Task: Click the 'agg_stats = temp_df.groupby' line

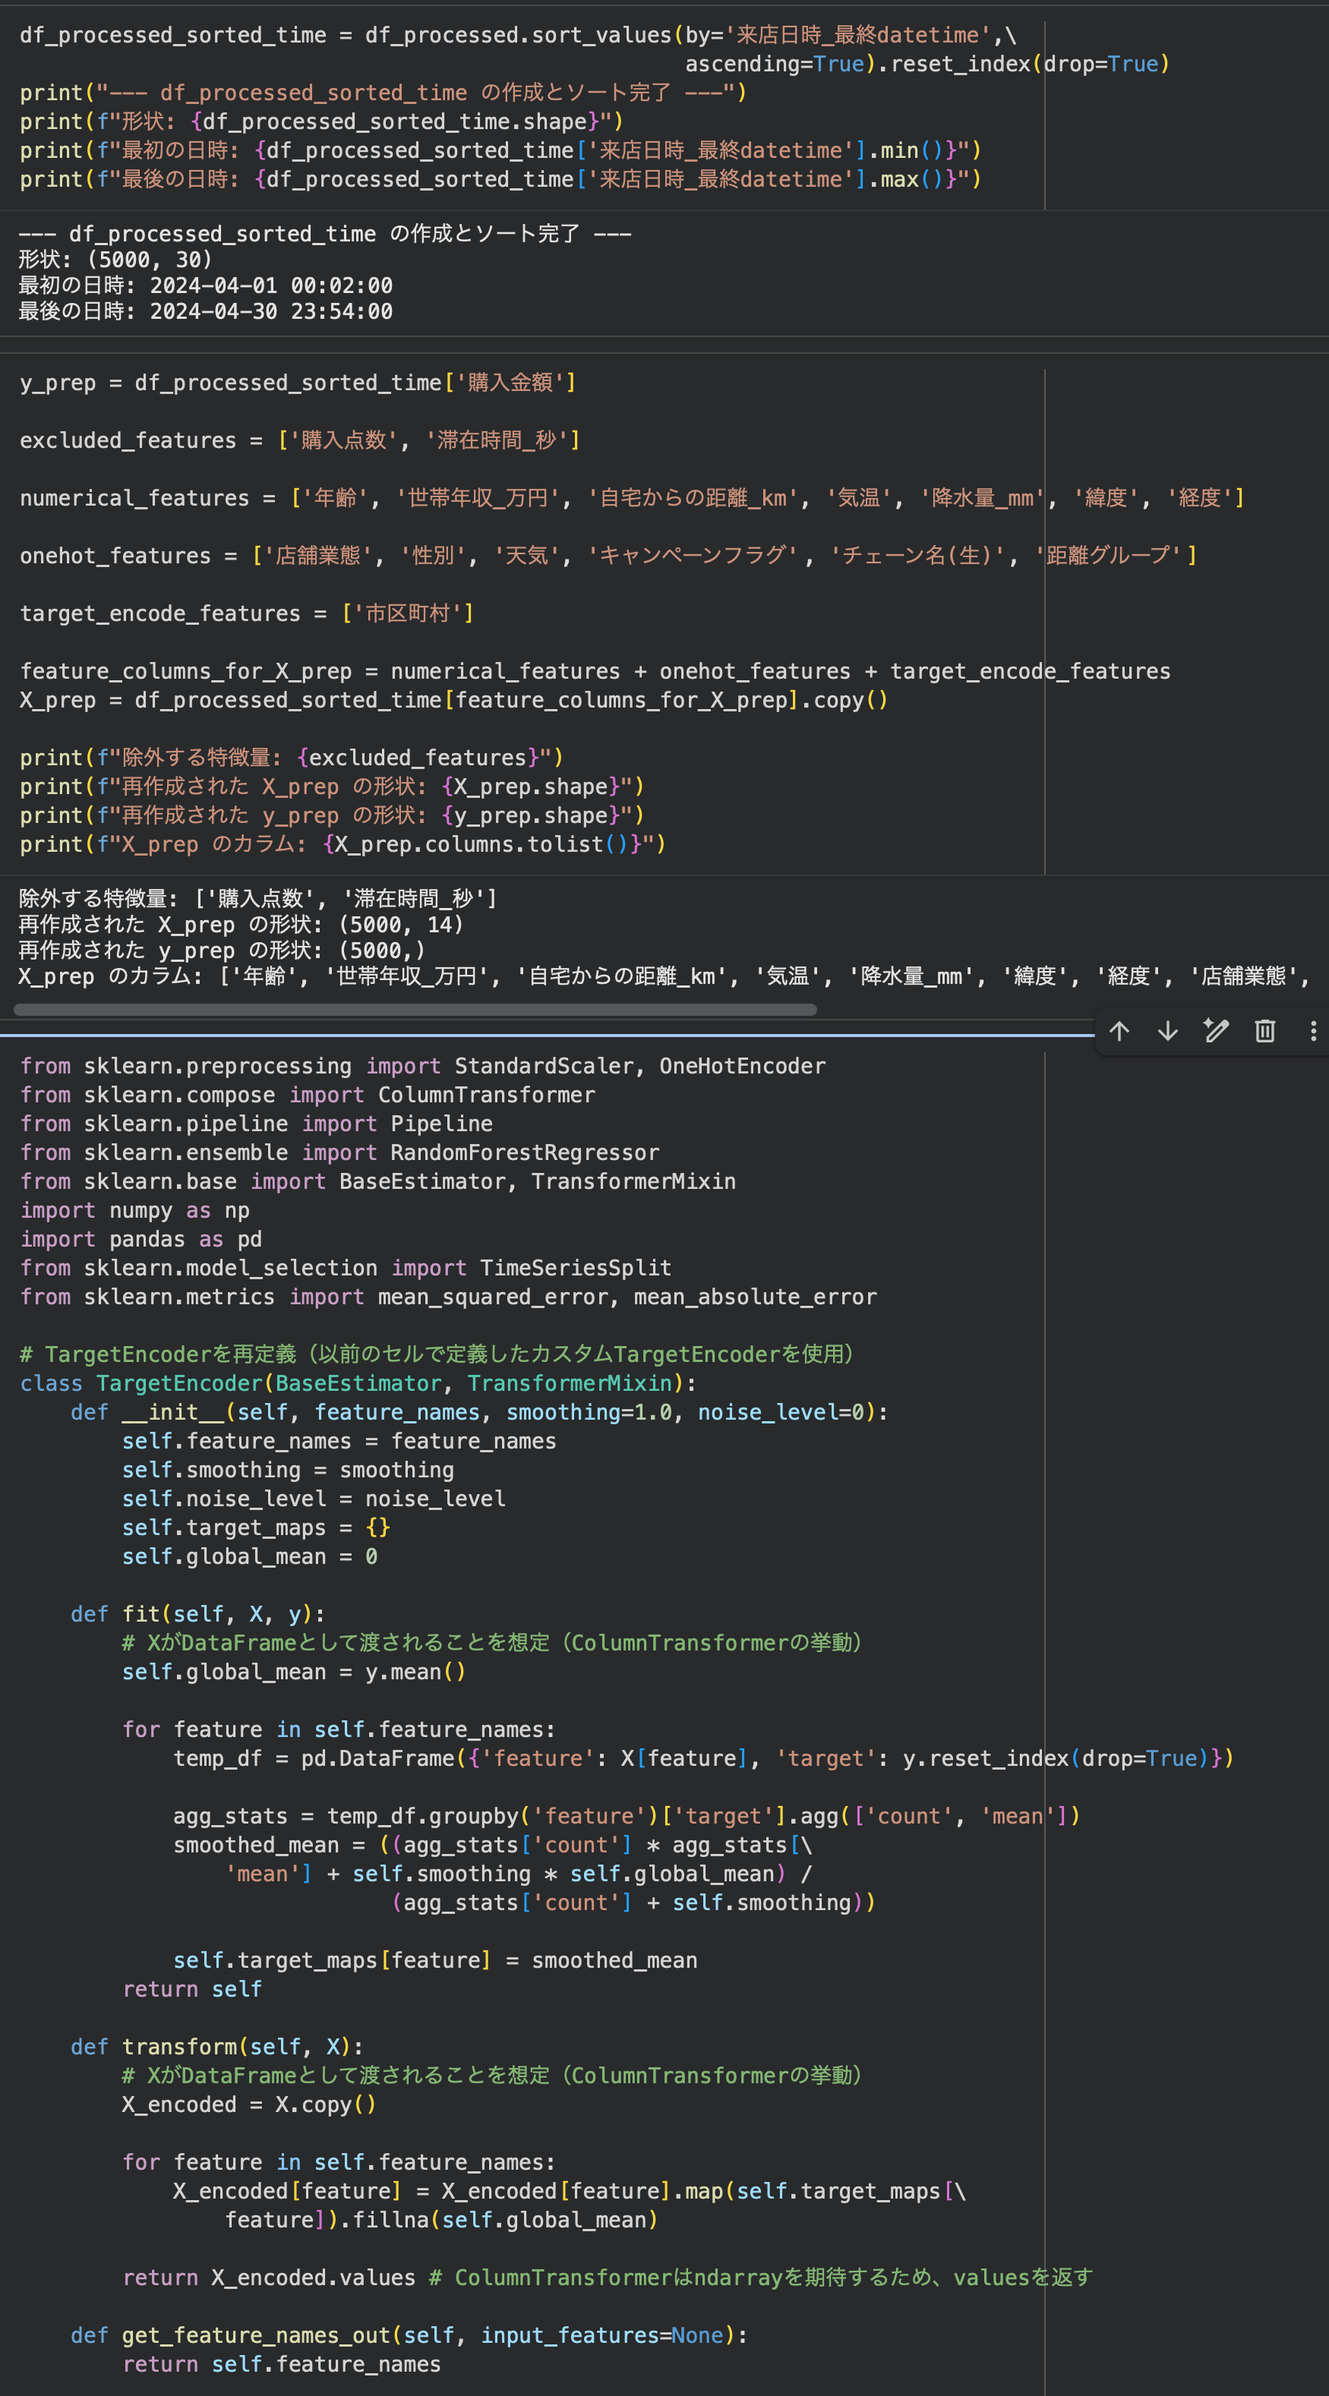Action: [627, 1816]
